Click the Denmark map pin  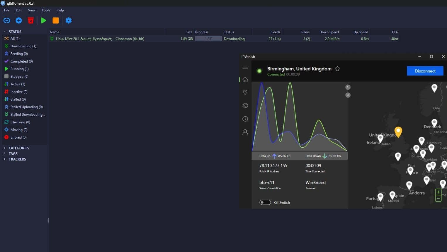pyautogui.click(x=434, y=123)
